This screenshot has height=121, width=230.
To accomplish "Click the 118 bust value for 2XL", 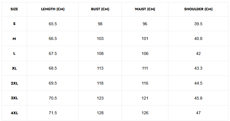I will (100, 83).
